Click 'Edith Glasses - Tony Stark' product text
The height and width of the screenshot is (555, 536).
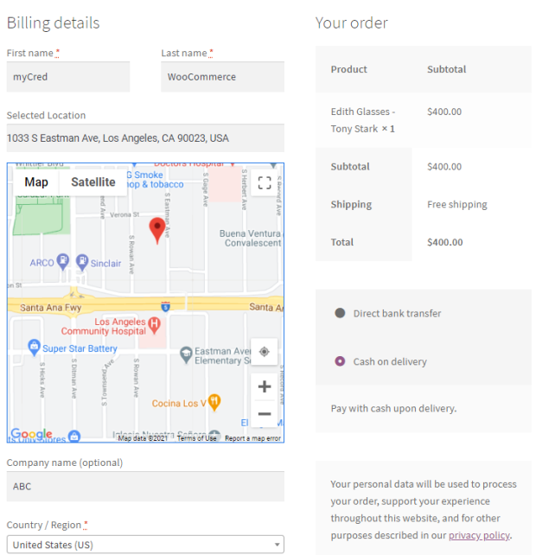(x=363, y=120)
